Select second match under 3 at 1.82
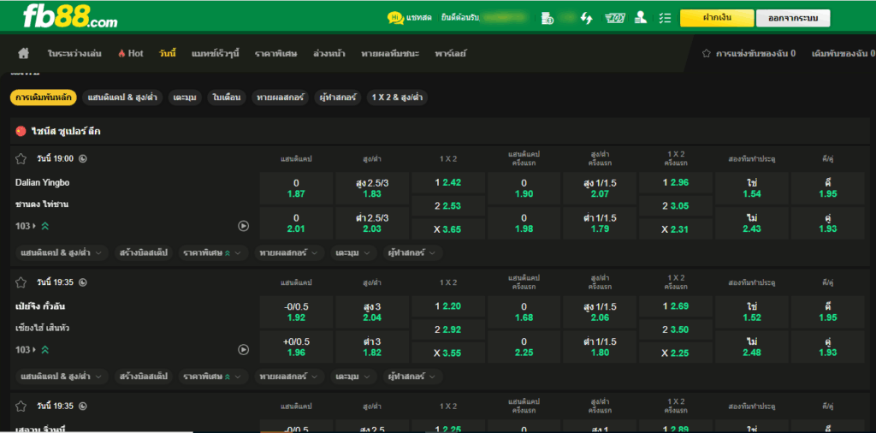 point(372,347)
